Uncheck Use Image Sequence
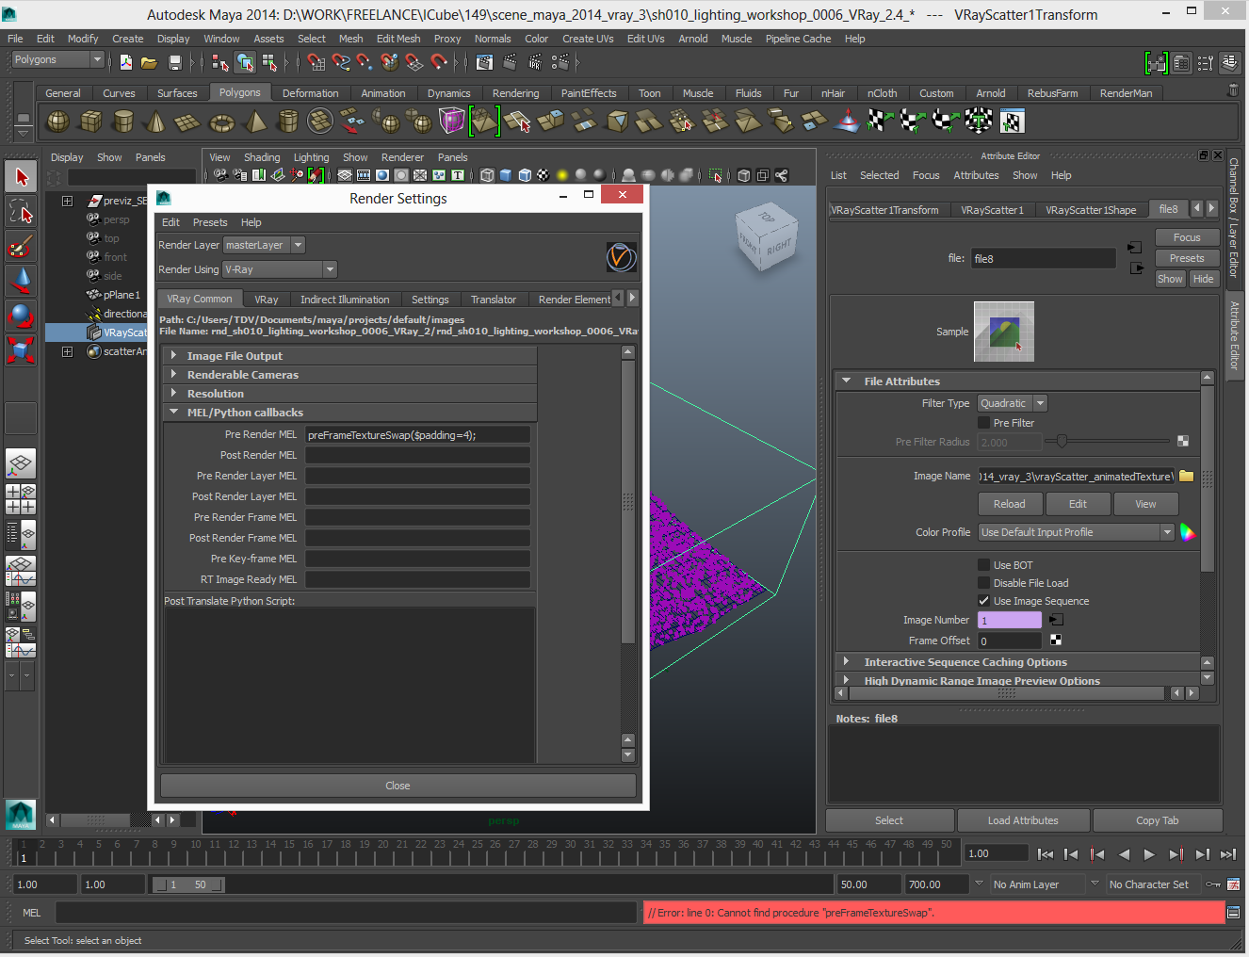 tap(984, 601)
